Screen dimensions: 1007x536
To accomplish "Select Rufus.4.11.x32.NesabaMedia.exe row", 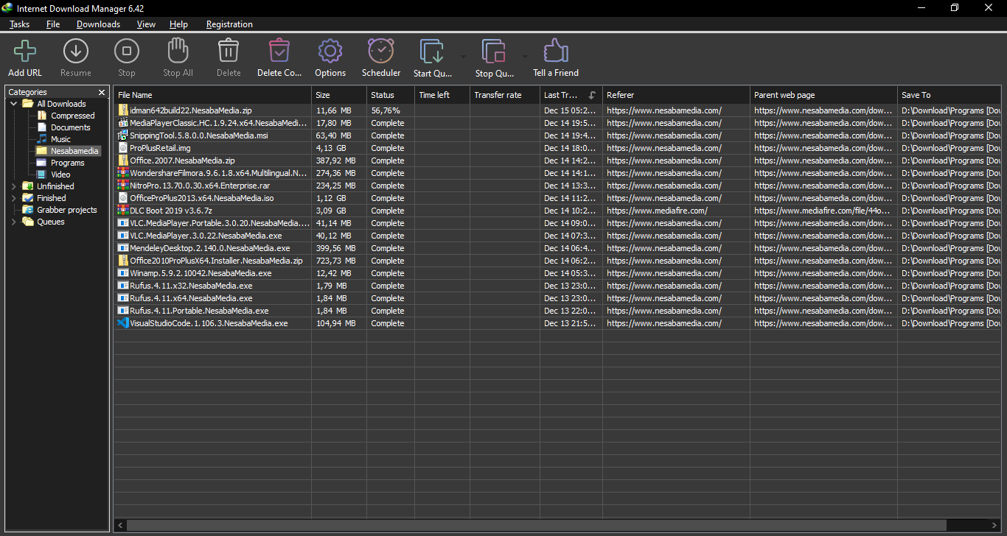I will [x=557, y=286].
